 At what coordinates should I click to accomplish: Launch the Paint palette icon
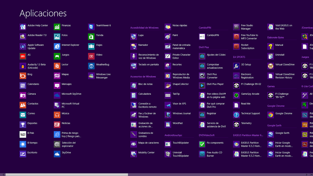coord(168,37)
